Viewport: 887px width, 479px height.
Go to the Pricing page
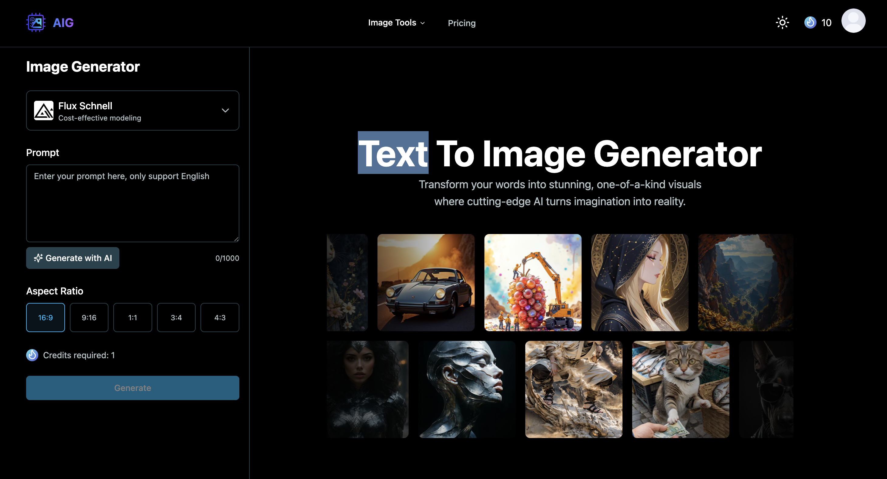[x=461, y=23]
